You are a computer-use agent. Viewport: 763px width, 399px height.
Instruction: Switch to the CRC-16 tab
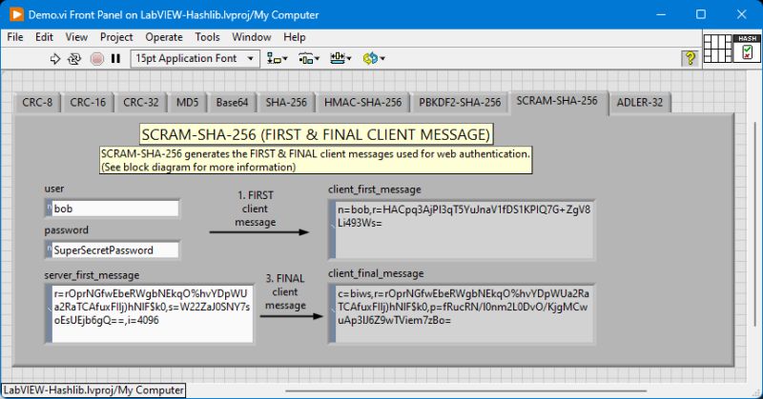[88, 103]
